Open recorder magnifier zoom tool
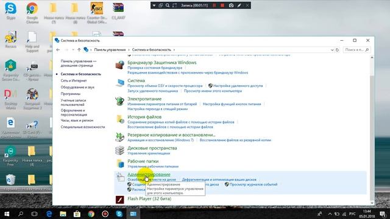Screen dimensions: 390x219 point(168,5)
